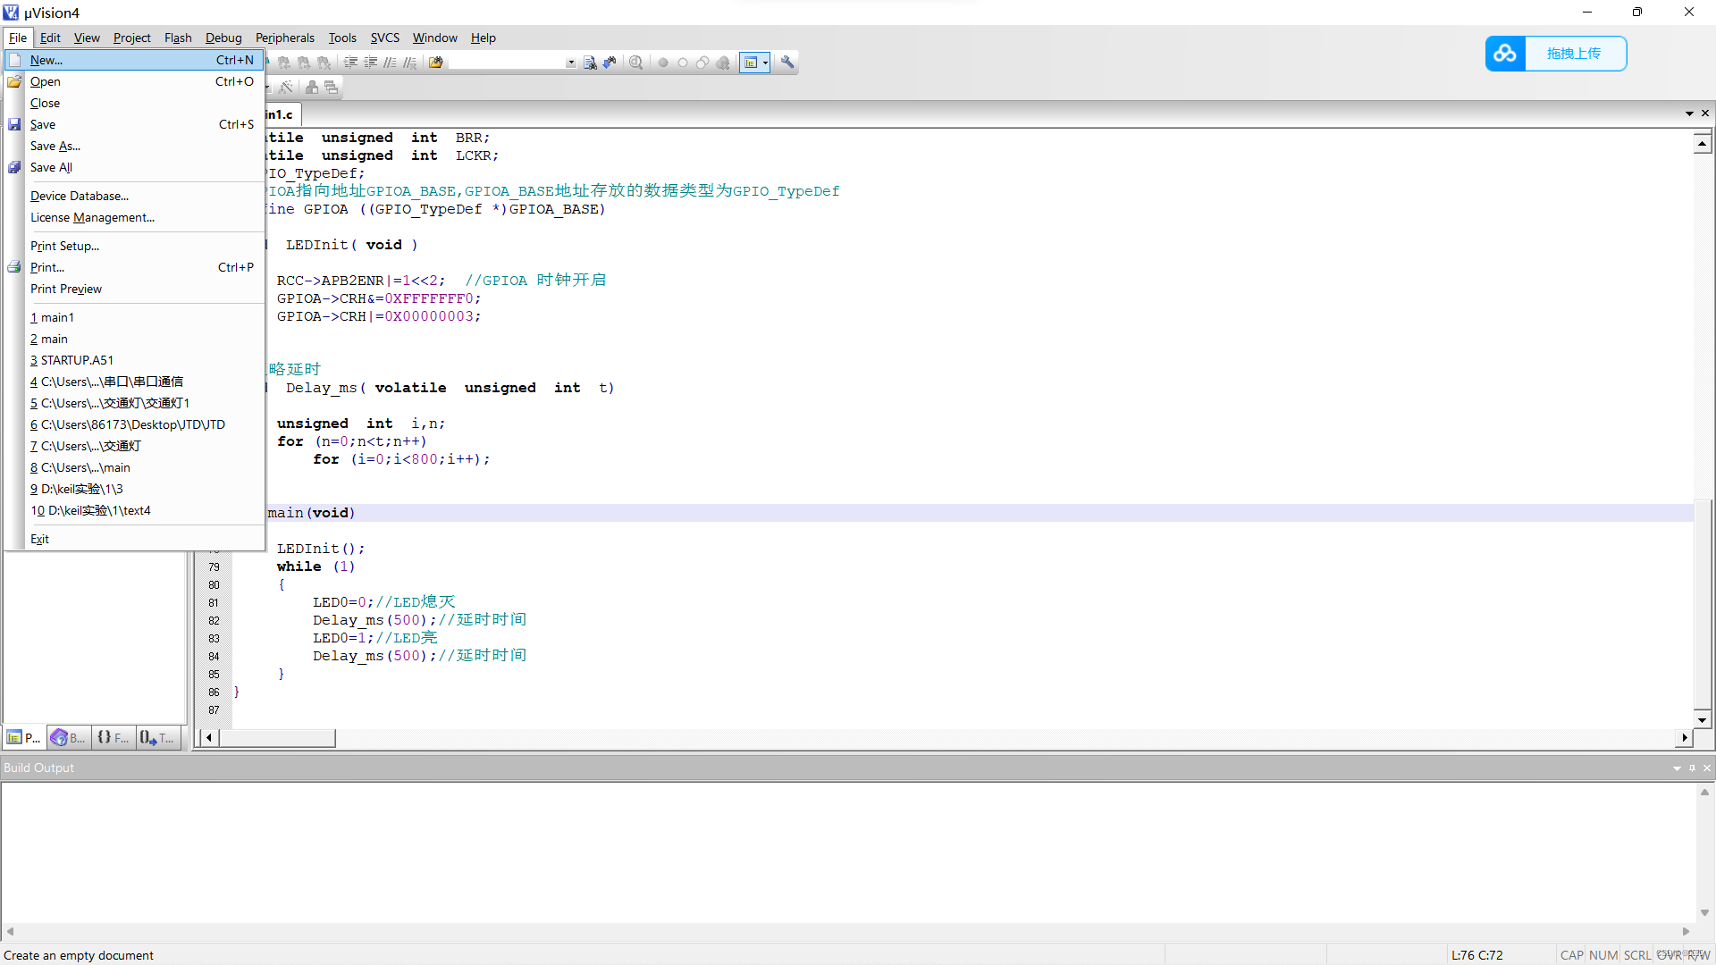Click the Configuration wrench icon
1716x965 pixels.
(x=787, y=63)
